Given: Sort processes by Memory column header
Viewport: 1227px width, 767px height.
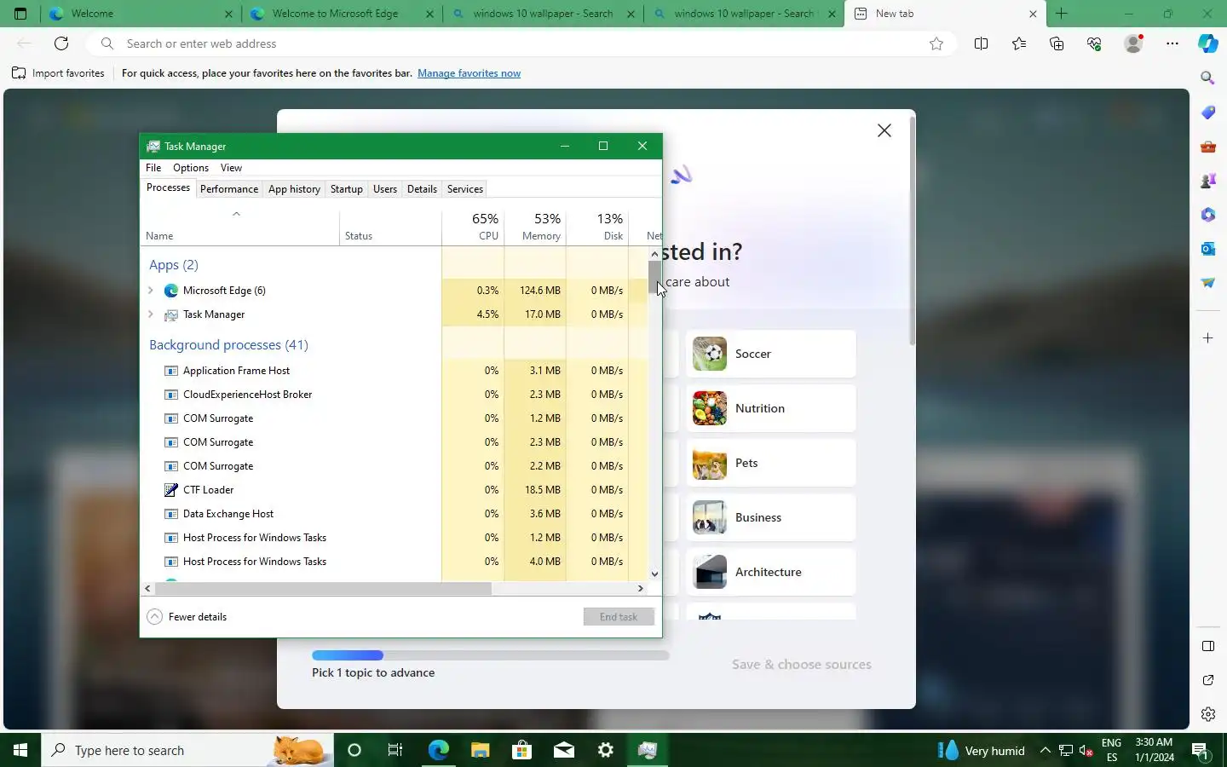Looking at the screenshot, I should point(535,227).
